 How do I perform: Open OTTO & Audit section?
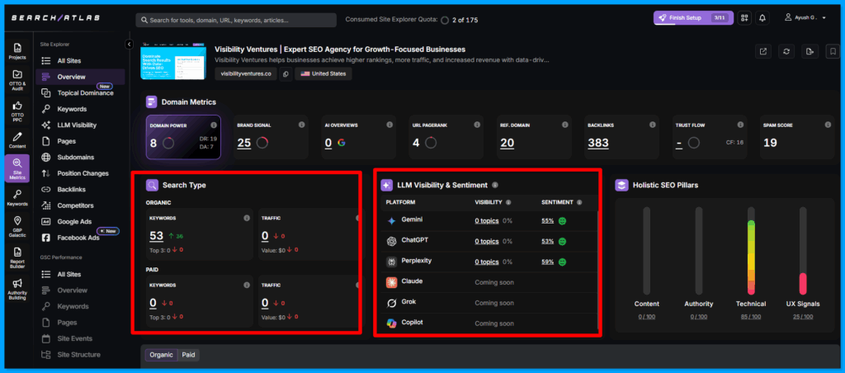coord(17,81)
